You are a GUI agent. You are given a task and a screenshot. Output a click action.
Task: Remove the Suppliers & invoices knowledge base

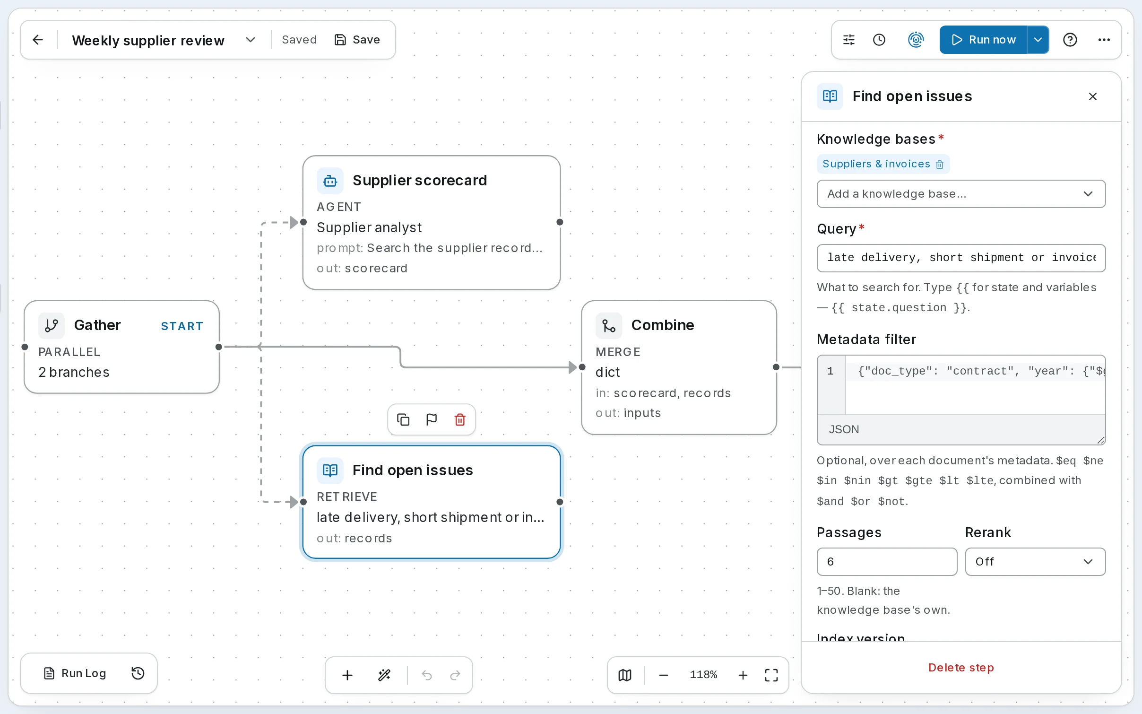coord(940,164)
